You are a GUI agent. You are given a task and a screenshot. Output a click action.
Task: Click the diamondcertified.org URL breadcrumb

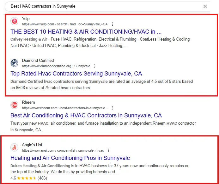56,66
